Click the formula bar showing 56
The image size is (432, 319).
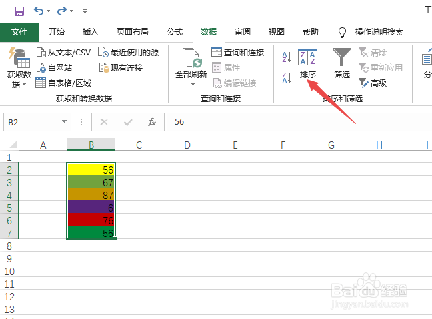point(299,122)
